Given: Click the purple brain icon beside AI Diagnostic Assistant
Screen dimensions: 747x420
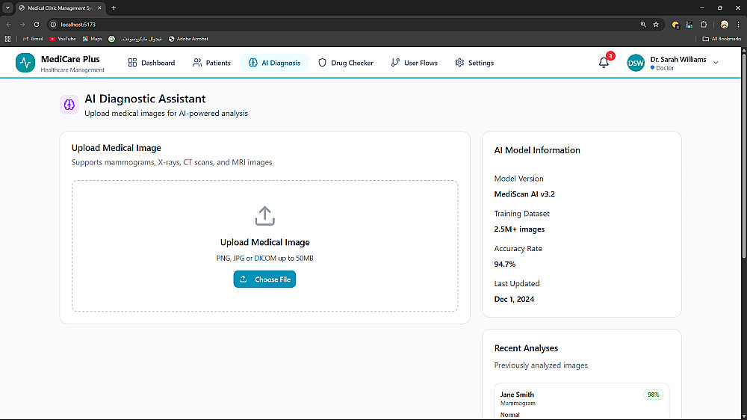Looking at the screenshot, I should 69,105.
